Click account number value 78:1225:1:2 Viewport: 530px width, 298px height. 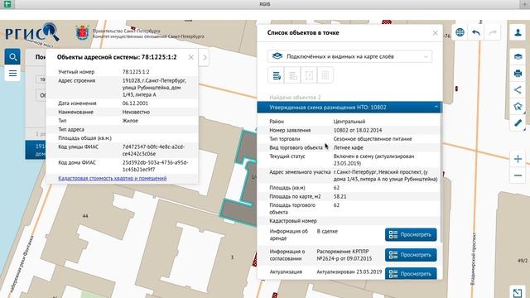click(x=136, y=72)
